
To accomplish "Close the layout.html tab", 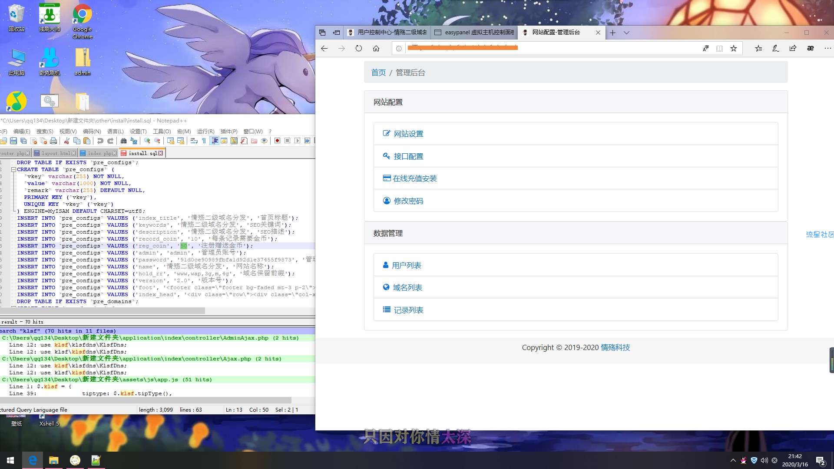I will click(74, 153).
